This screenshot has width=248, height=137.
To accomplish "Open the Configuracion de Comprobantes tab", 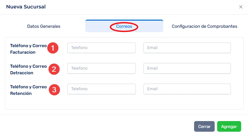I will [204, 27].
